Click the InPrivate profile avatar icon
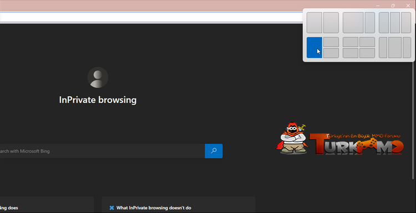The width and height of the screenshot is (416, 213). coord(98,77)
